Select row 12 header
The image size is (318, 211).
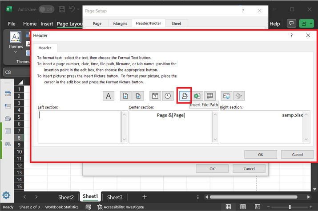19,166
